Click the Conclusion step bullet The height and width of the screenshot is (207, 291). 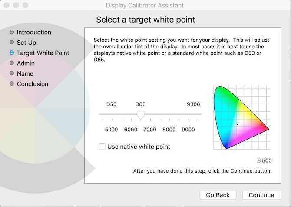point(12,84)
